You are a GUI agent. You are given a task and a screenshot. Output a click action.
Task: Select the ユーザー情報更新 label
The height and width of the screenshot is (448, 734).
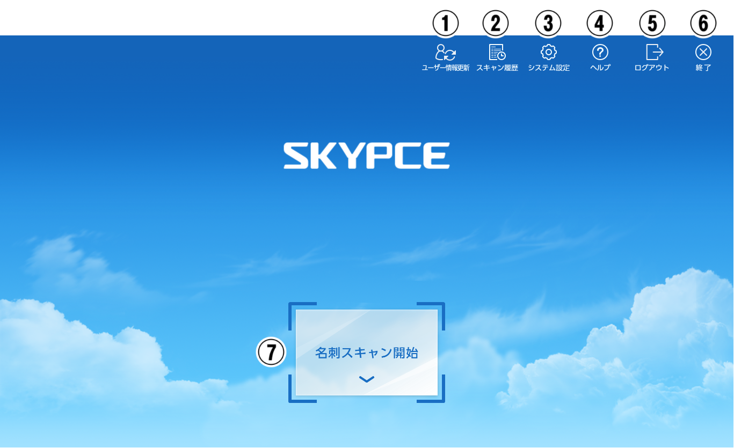(445, 68)
